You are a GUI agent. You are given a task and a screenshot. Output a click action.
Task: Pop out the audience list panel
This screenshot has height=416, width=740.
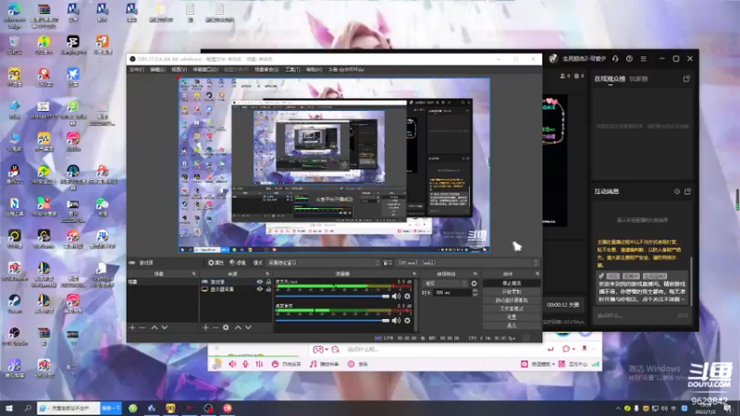coord(686,79)
